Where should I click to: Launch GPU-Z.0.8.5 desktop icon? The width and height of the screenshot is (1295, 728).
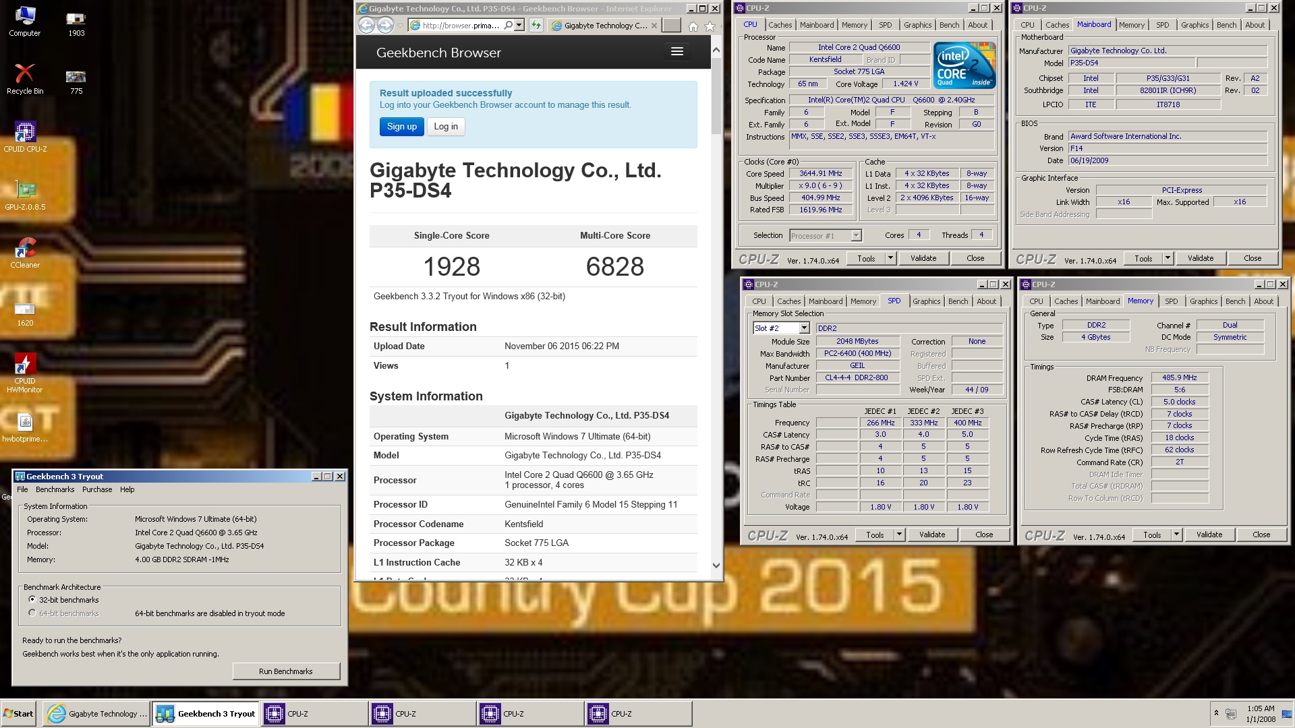(25, 195)
